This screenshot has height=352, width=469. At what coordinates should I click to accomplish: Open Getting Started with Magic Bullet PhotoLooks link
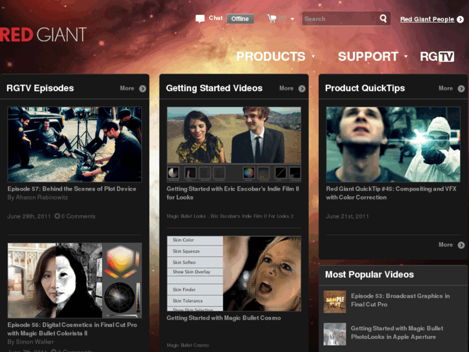click(x=397, y=333)
